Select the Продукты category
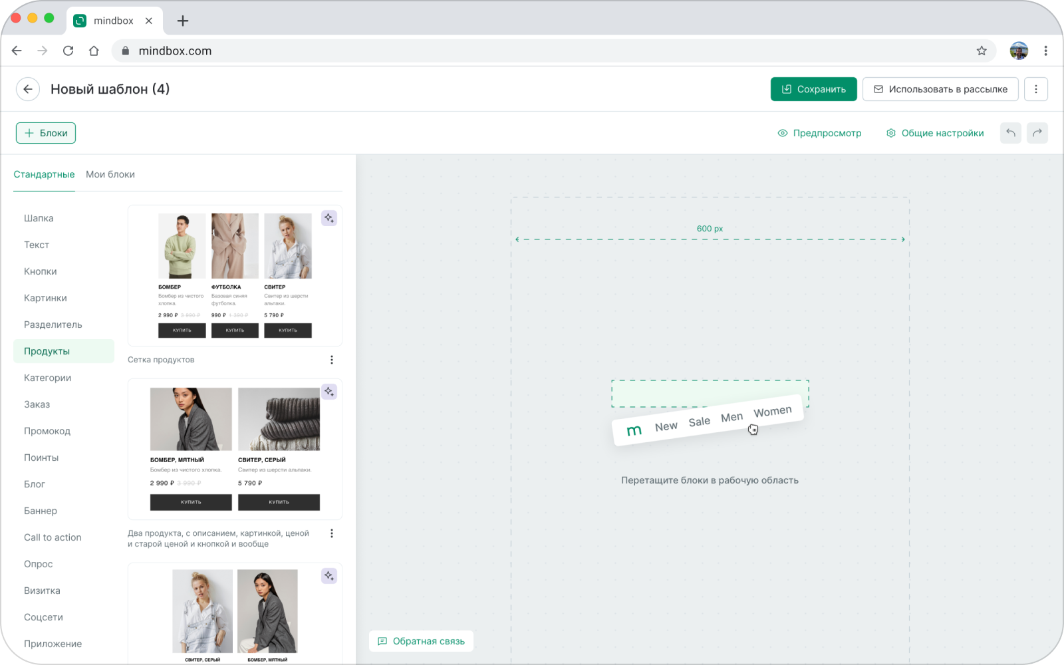The height and width of the screenshot is (665, 1064). point(64,351)
